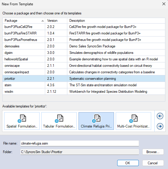
Task: Select the burnP3PlusCell2Fire package
Action: pos(84,27)
